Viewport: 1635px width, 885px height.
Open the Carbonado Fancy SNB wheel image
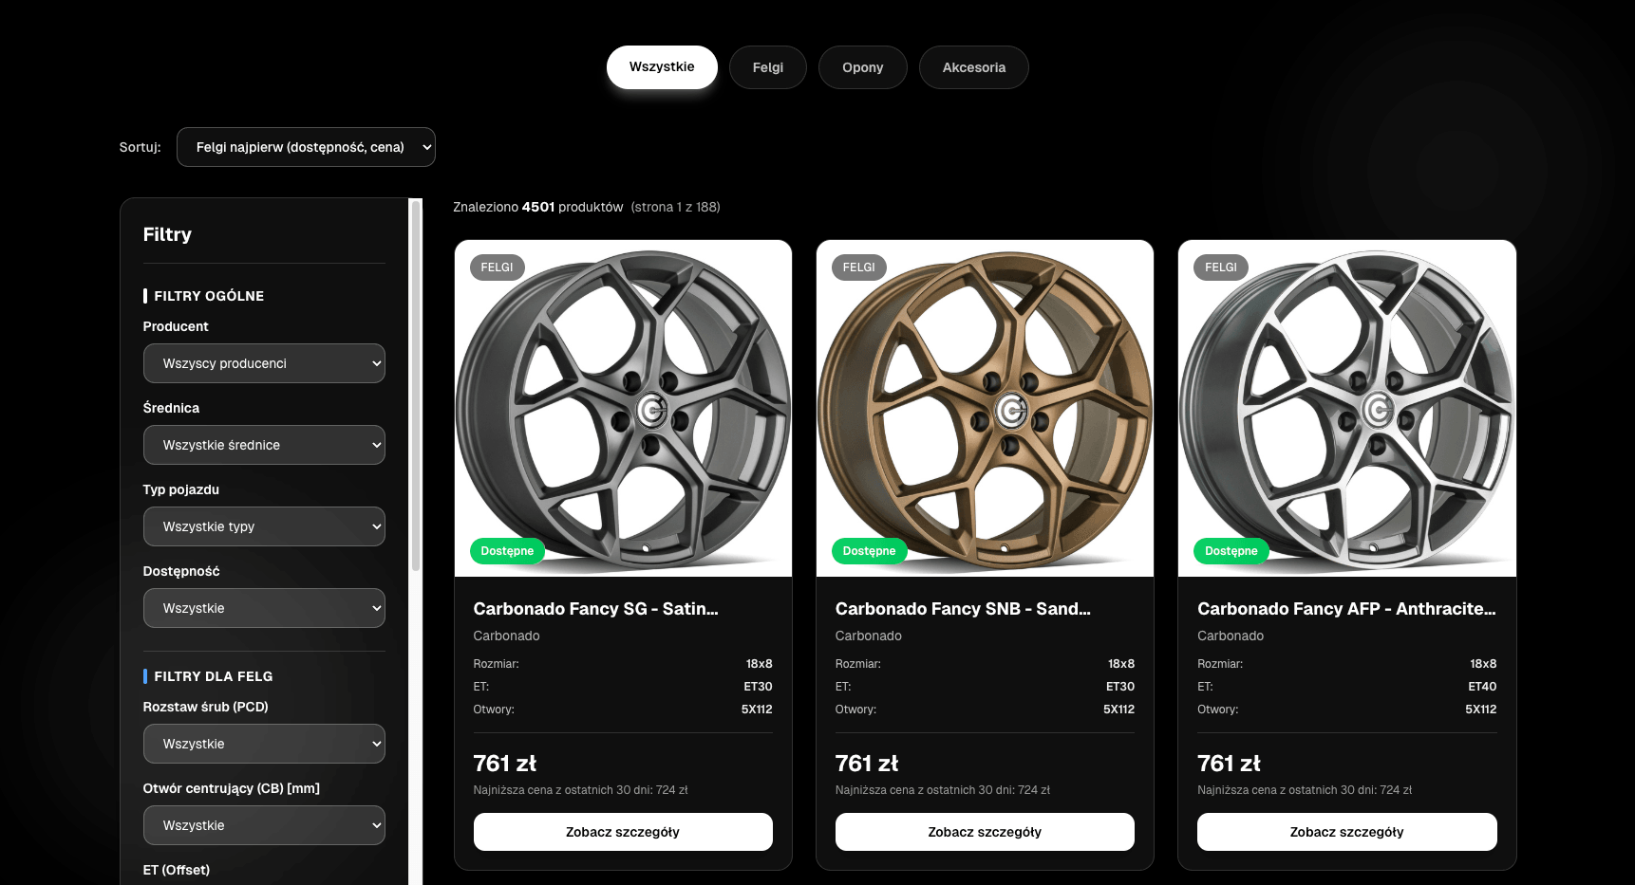pyautogui.click(x=985, y=409)
